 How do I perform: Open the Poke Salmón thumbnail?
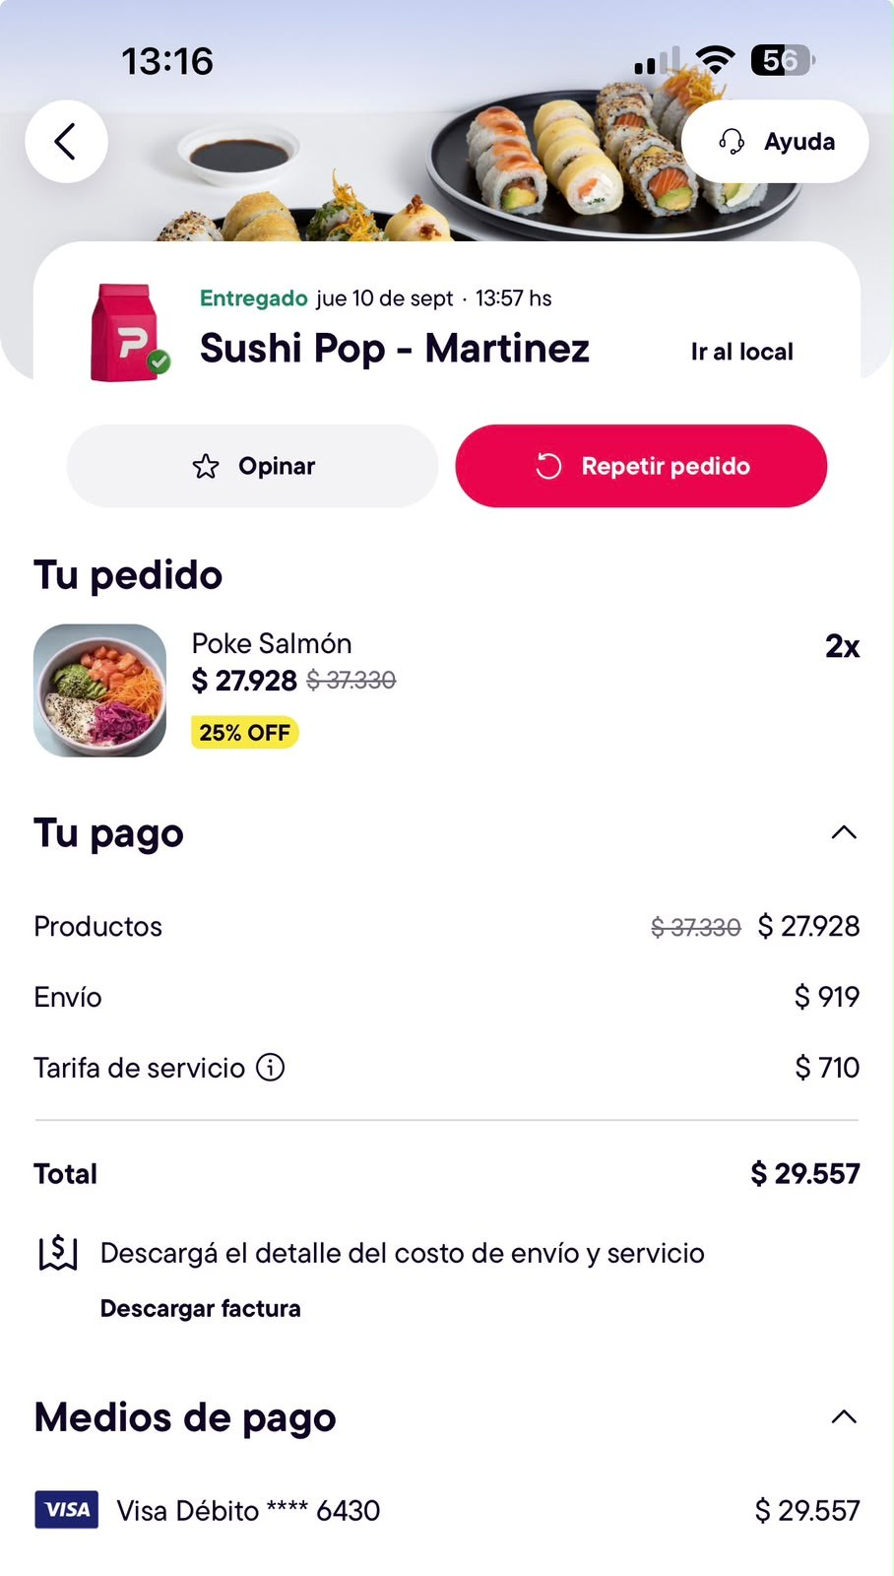99,690
